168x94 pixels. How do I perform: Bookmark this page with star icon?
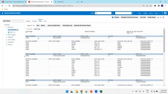(x=151, y=6)
